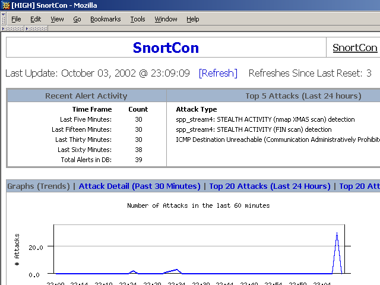The height and width of the screenshot is (285, 380).
Task: Open the Window menu
Action: point(166,19)
